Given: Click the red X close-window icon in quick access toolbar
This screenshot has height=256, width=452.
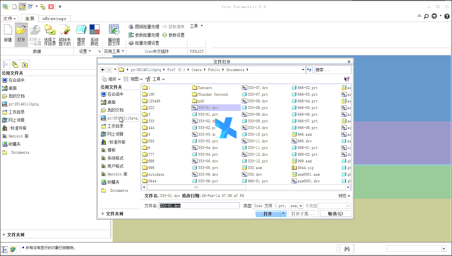Looking at the screenshot, I should 51,6.
